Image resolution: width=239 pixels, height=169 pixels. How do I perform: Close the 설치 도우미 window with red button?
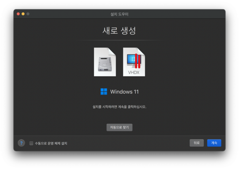click(x=18, y=14)
